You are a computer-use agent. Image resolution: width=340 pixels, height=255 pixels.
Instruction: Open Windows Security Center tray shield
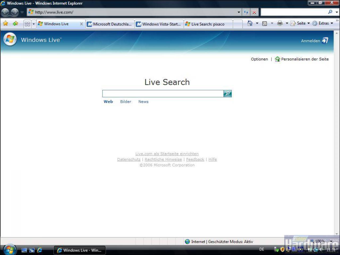(x=282, y=249)
